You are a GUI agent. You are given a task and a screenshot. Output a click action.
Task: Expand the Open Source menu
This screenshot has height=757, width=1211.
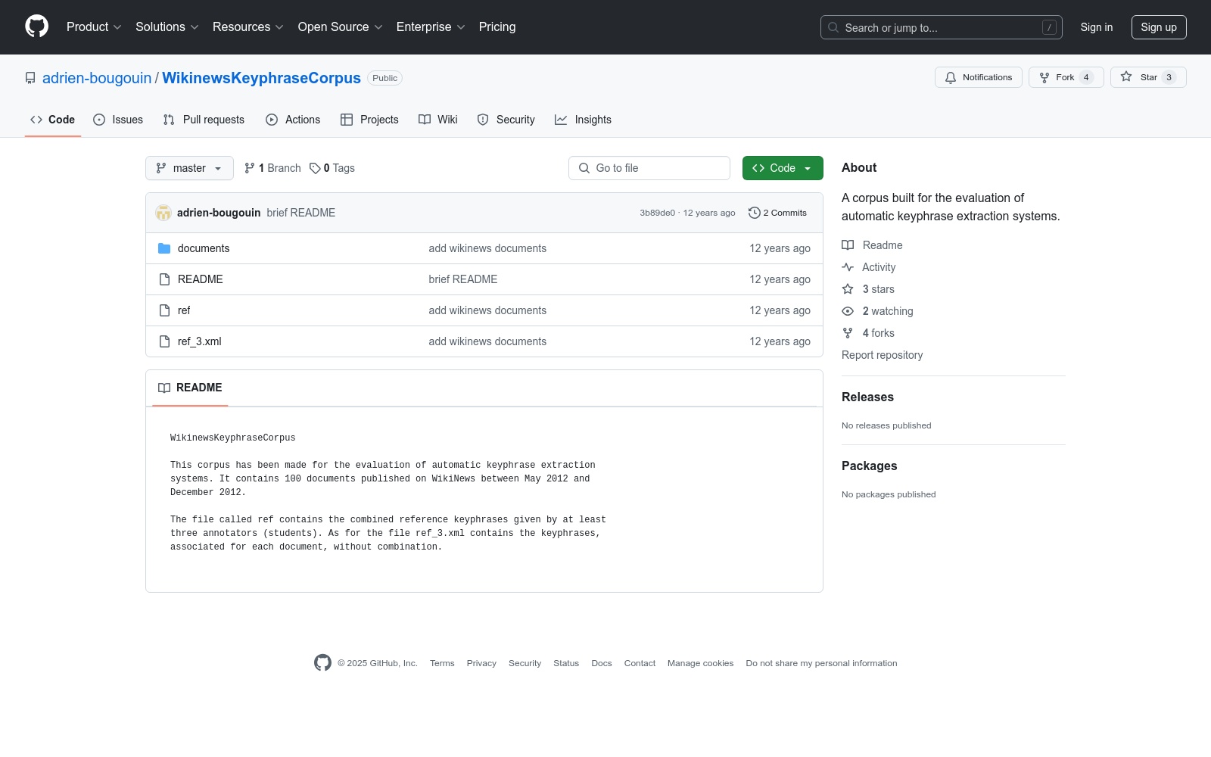341,27
